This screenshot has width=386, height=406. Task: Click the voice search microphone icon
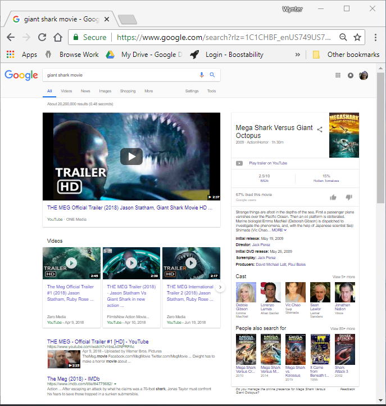coord(202,75)
